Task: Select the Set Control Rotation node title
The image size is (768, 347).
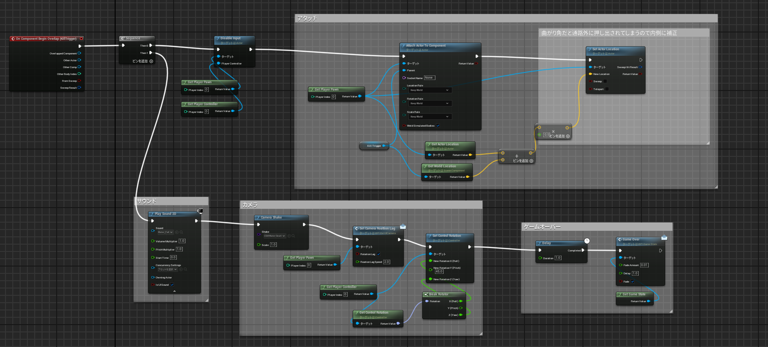Action: (446, 236)
